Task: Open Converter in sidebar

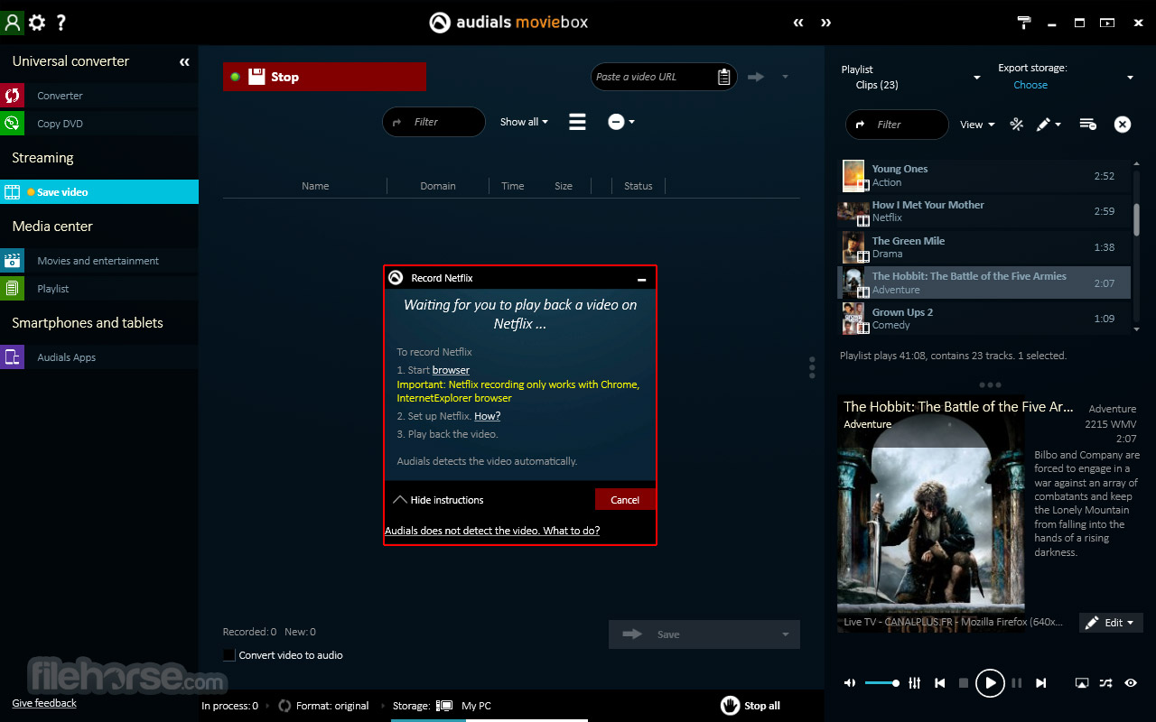Action: [x=99, y=96]
